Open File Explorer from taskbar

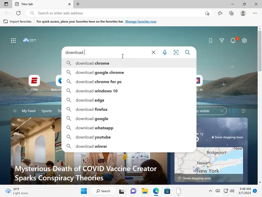point(145,191)
